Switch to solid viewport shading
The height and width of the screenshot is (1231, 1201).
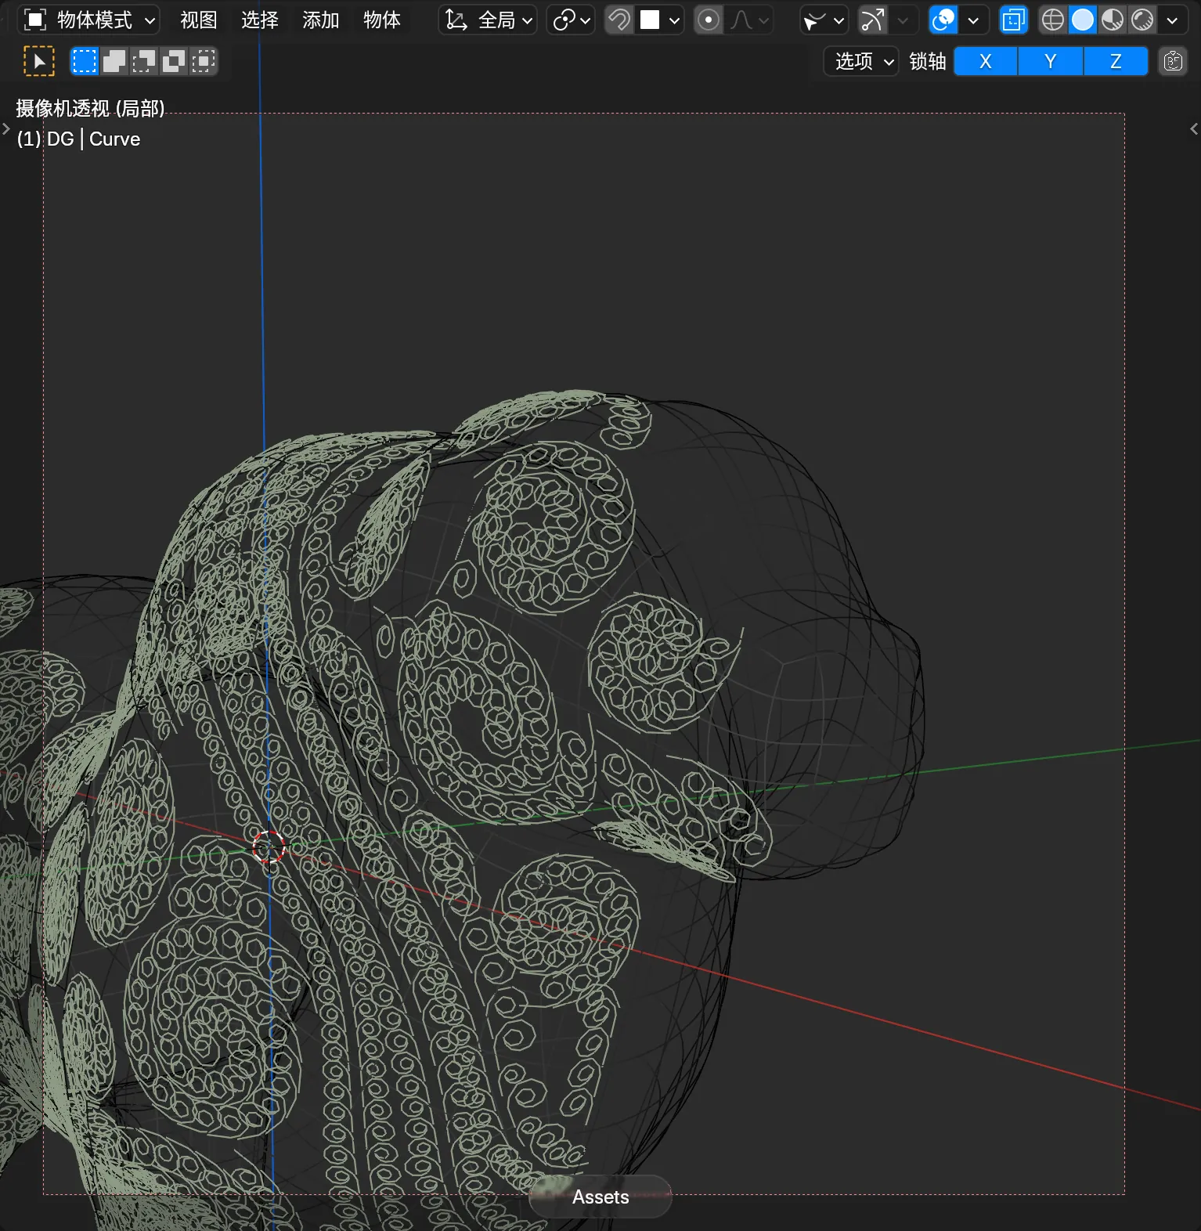pyautogui.click(x=1083, y=20)
